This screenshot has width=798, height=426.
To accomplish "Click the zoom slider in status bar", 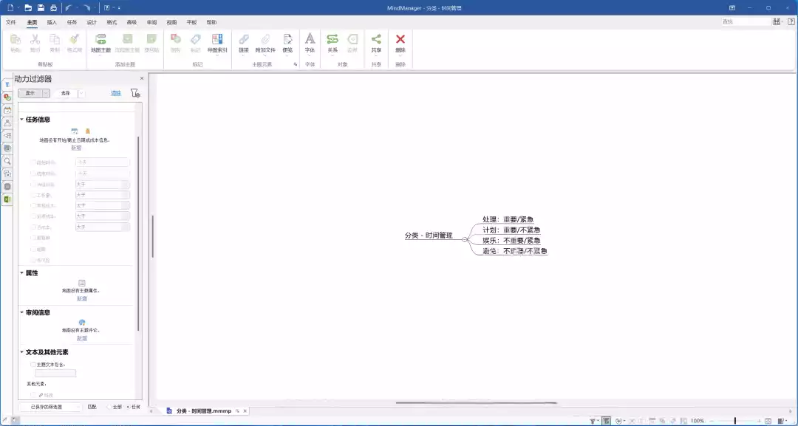I will (x=734, y=421).
